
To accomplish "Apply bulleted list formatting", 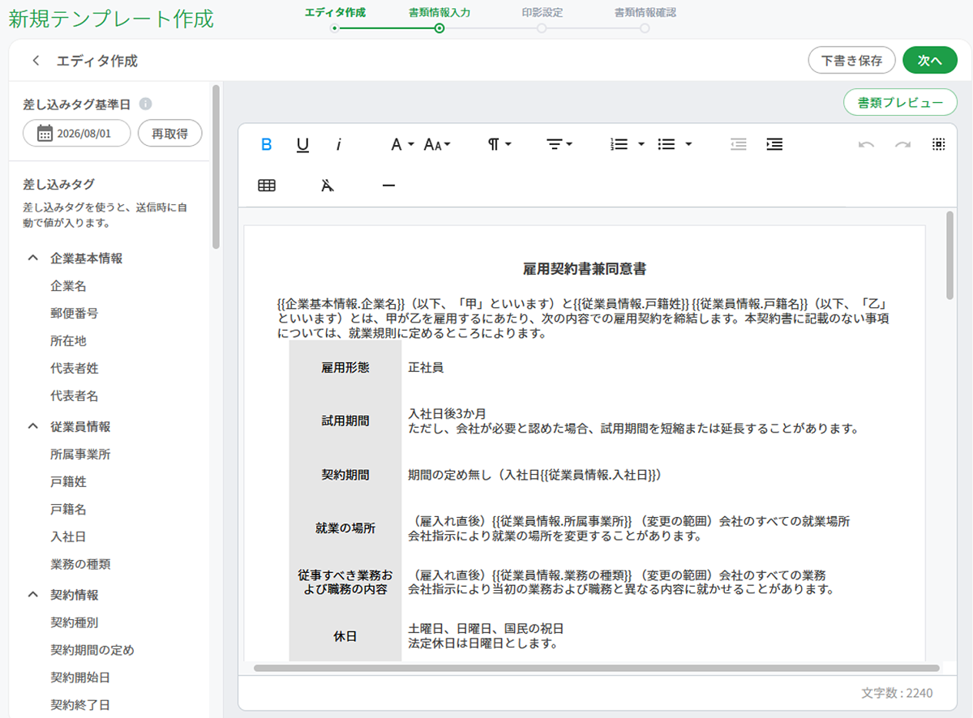I will pos(667,144).
